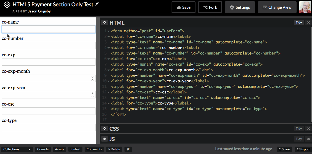312x154 pixels.
Task: Tidy the HTML code
Action: [299, 22]
